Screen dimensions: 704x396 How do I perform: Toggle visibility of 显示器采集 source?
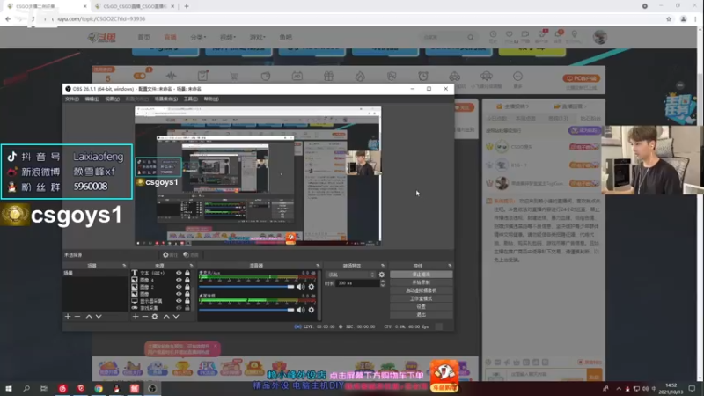click(x=179, y=301)
